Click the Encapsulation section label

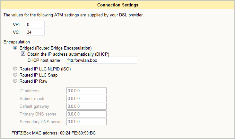17,42
